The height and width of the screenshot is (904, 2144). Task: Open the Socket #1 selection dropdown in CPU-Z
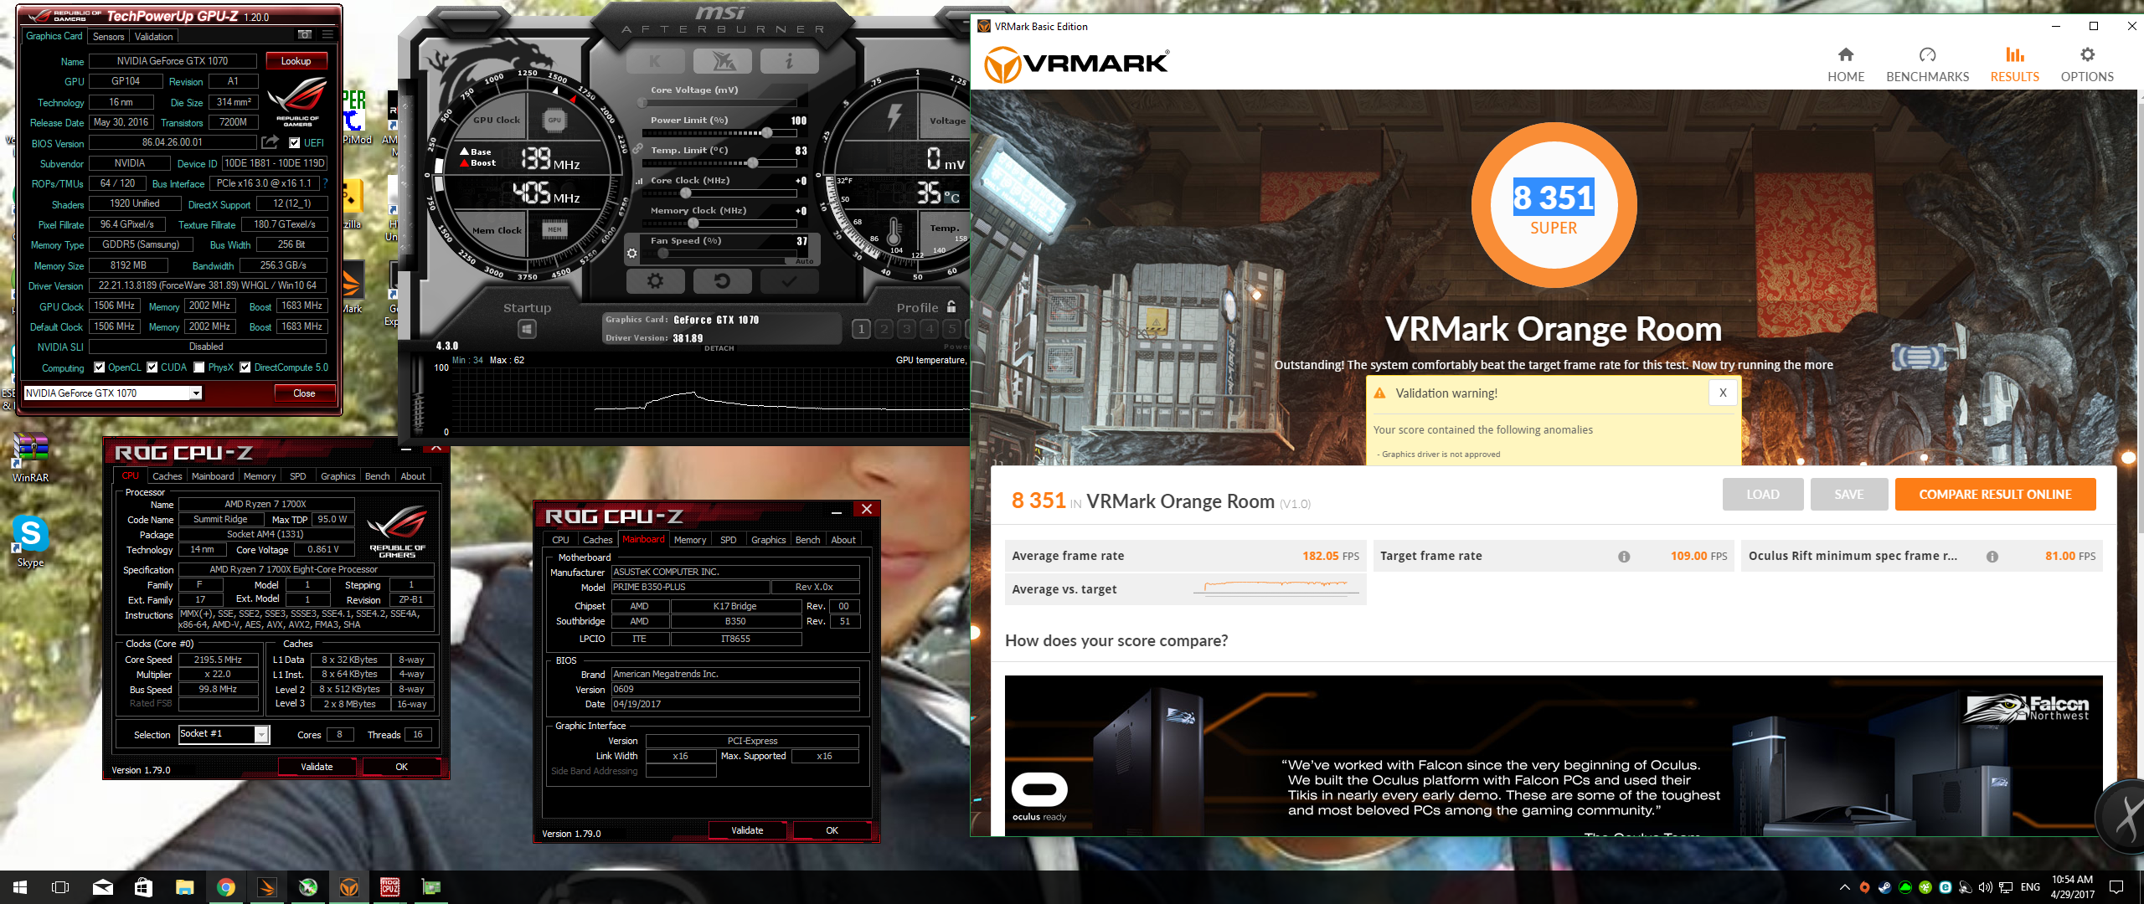point(261,735)
